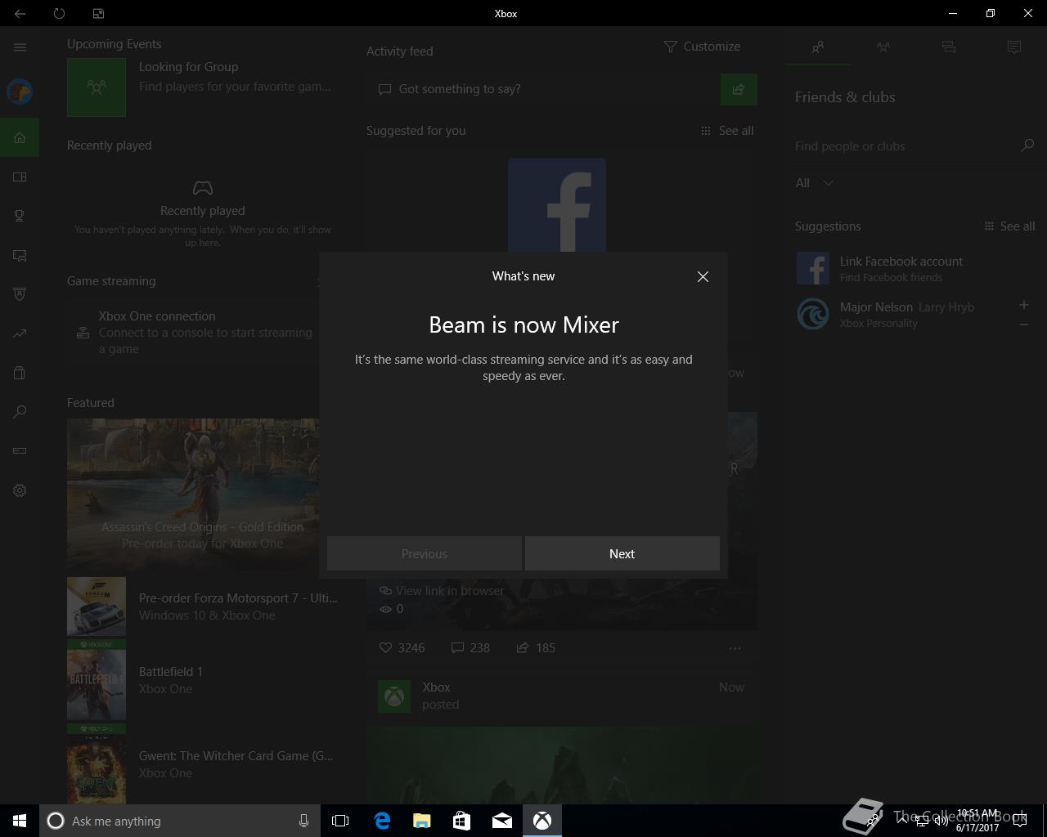Screen dimensions: 1047x837
Task: Open Battlefield 1 featured item
Action: (203, 680)
